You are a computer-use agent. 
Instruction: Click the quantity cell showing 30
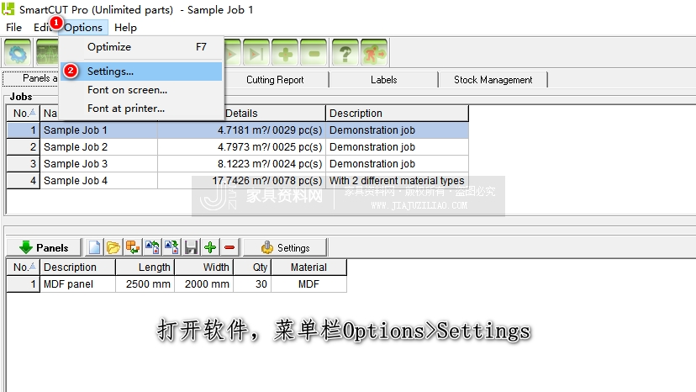[252, 284]
